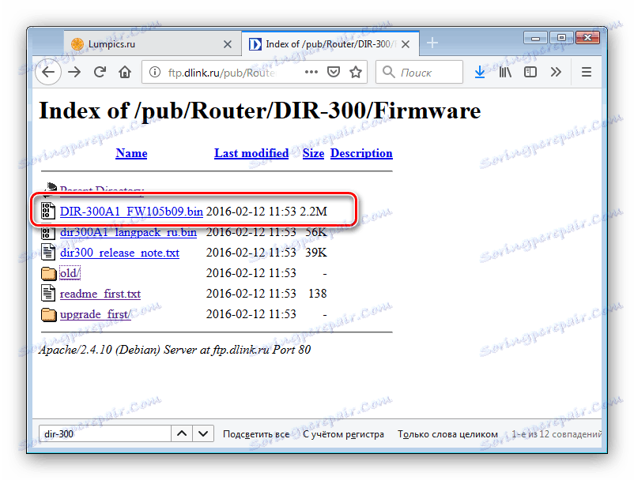Jump to previous find match arrow
Image resolution: width=634 pixels, height=480 pixels.
tap(182, 434)
